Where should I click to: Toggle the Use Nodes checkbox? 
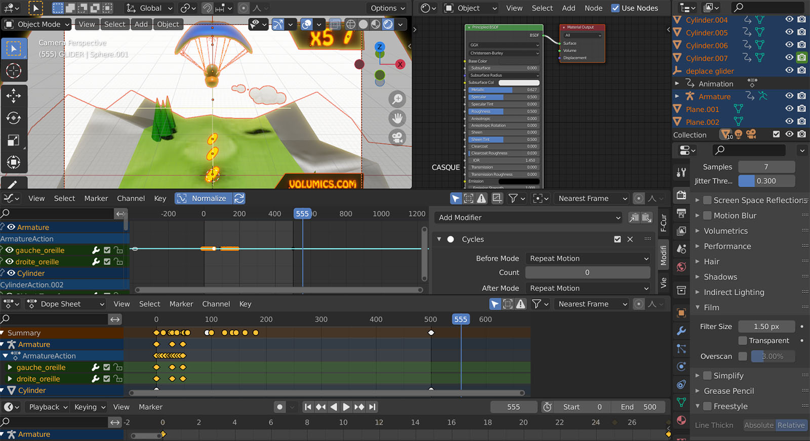click(x=616, y=8)
